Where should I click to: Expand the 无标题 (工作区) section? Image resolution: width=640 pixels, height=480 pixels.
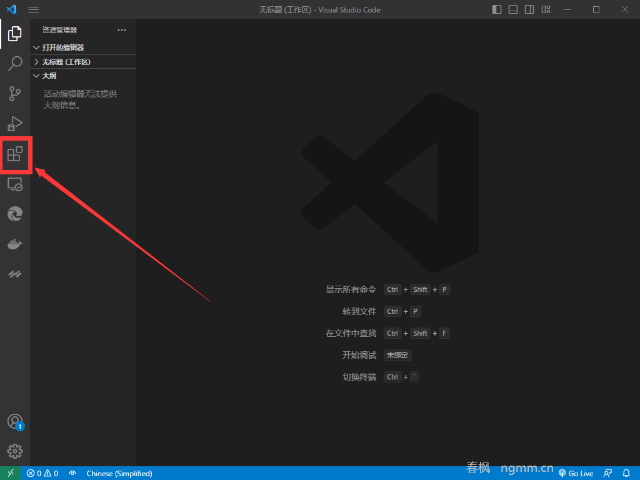coord(83,62)
